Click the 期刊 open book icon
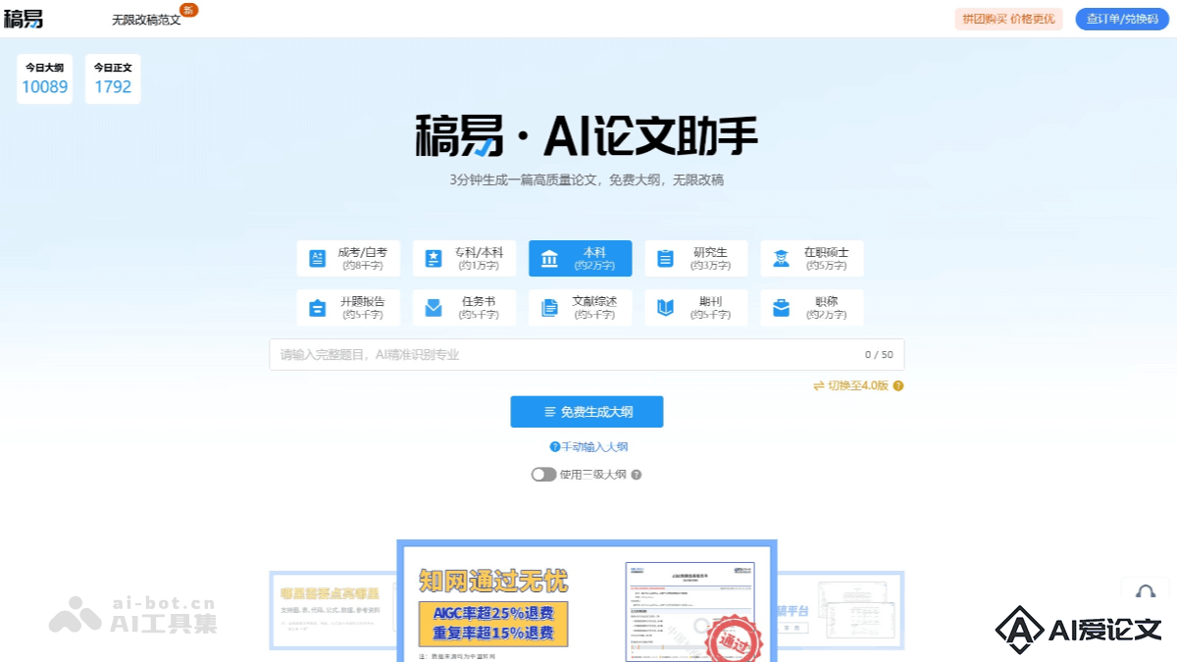 pos(665,308)
